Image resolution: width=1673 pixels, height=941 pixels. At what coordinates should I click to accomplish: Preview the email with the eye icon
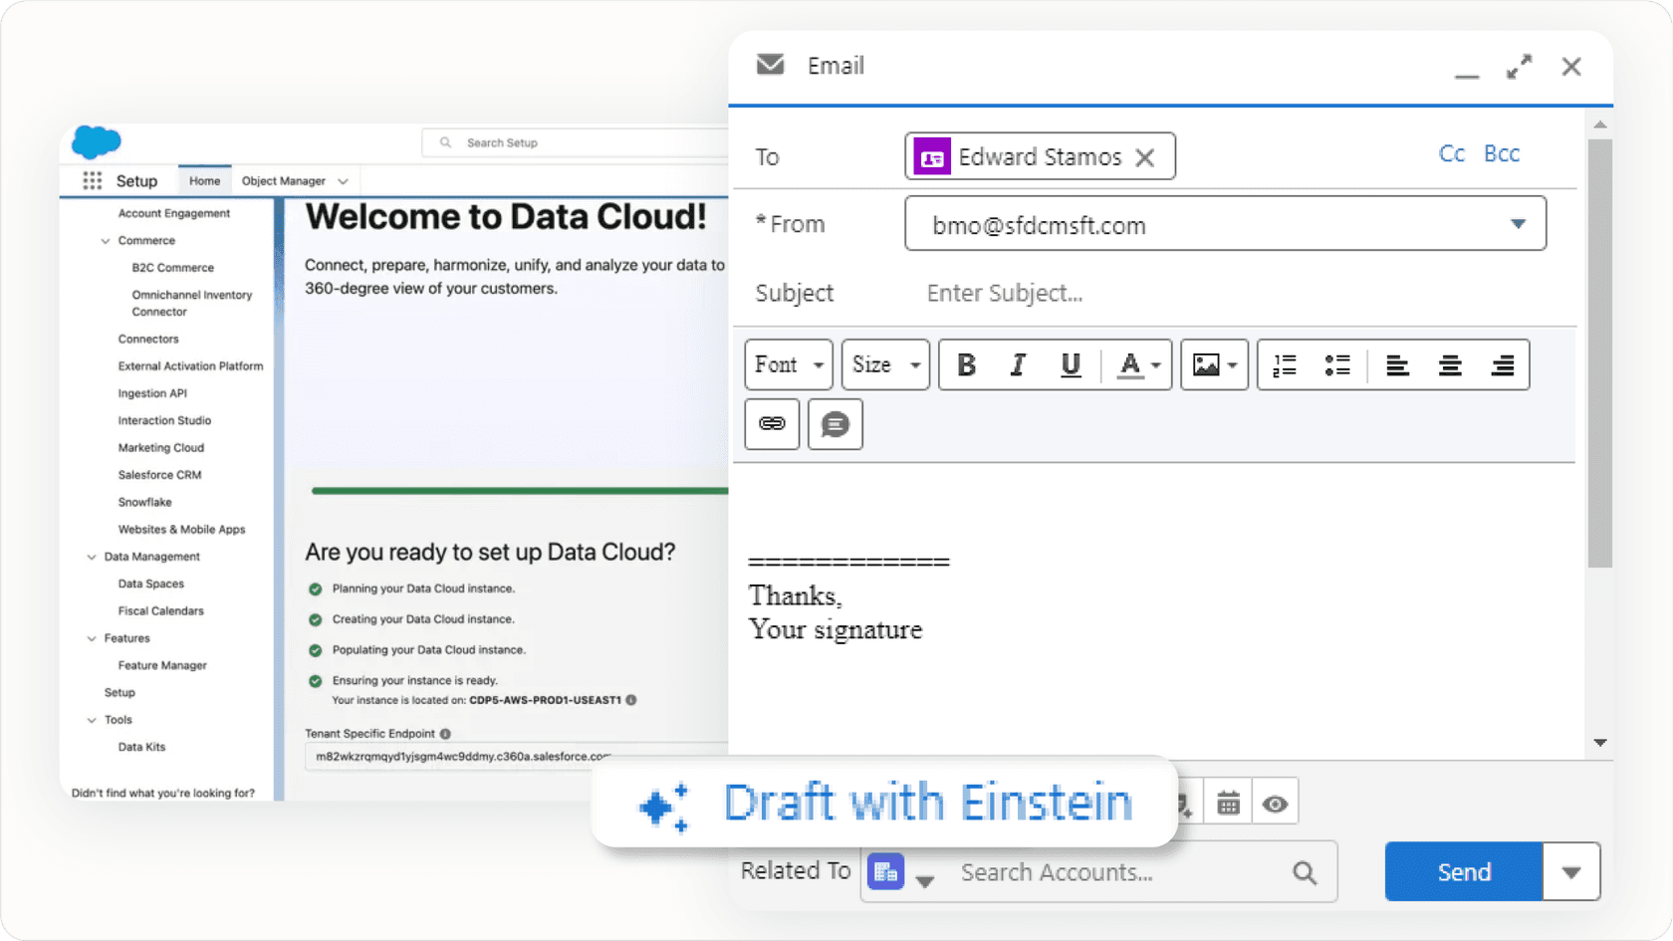click(x=1276, y=801)
